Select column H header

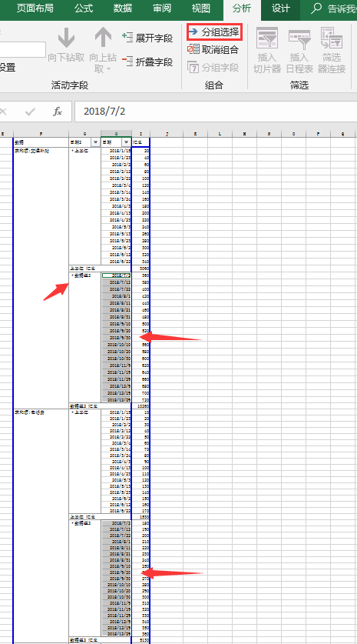pyautogui.click(x=117, y=134)
